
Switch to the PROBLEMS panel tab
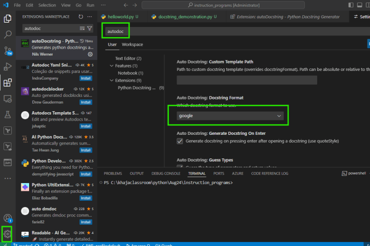pos(113,174)
